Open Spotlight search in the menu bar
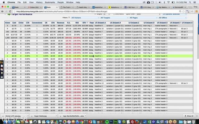 coord(190,2)
